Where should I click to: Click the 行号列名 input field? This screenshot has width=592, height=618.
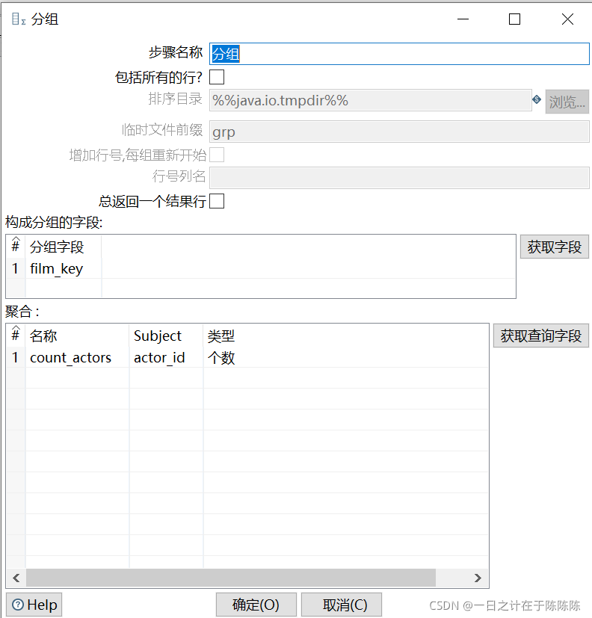point(399,177)
